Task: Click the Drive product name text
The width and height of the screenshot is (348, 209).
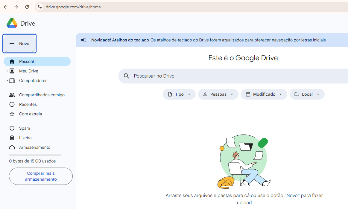Action: [x=28, y=24]
